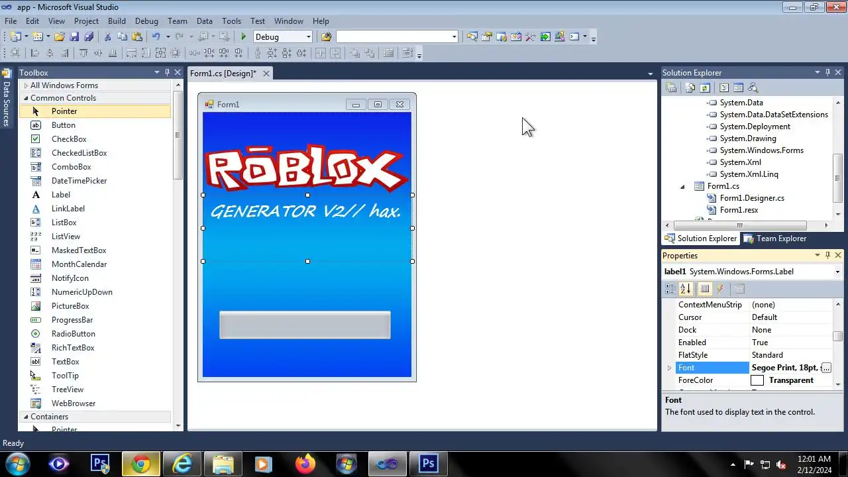Screen dimensions: 848x477
Task: Select the CheckBox control in Toolbox
Action: point(69,139)
